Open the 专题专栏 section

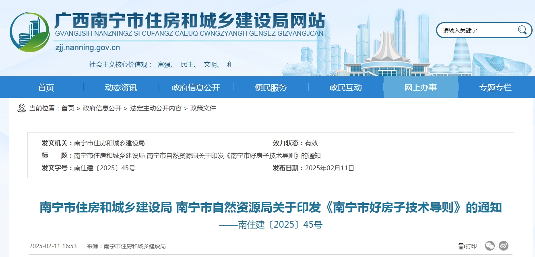[495, 88]
